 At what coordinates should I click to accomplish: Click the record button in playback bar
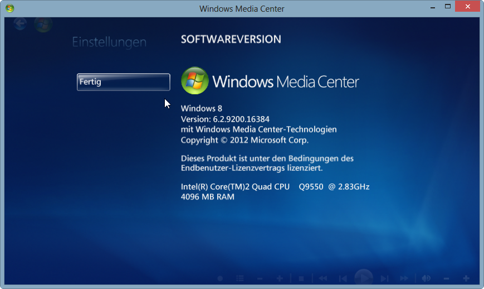point(220,279)
